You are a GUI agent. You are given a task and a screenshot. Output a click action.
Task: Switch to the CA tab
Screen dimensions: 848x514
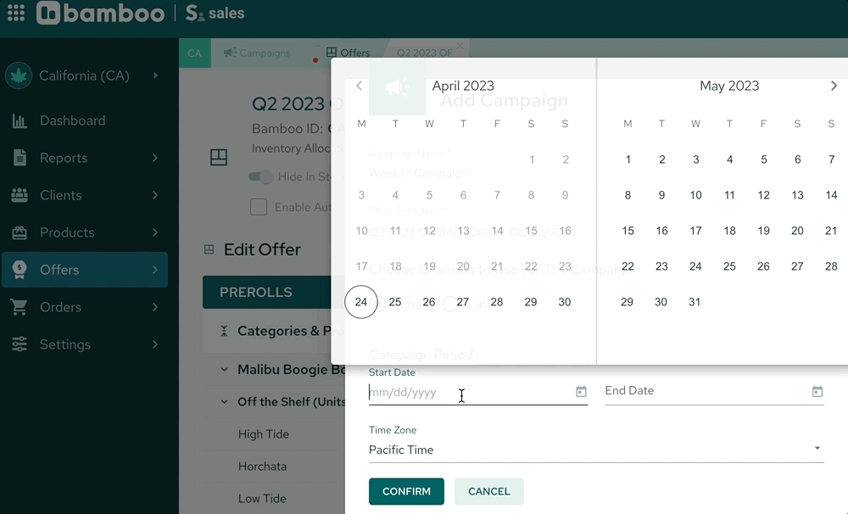195,53
